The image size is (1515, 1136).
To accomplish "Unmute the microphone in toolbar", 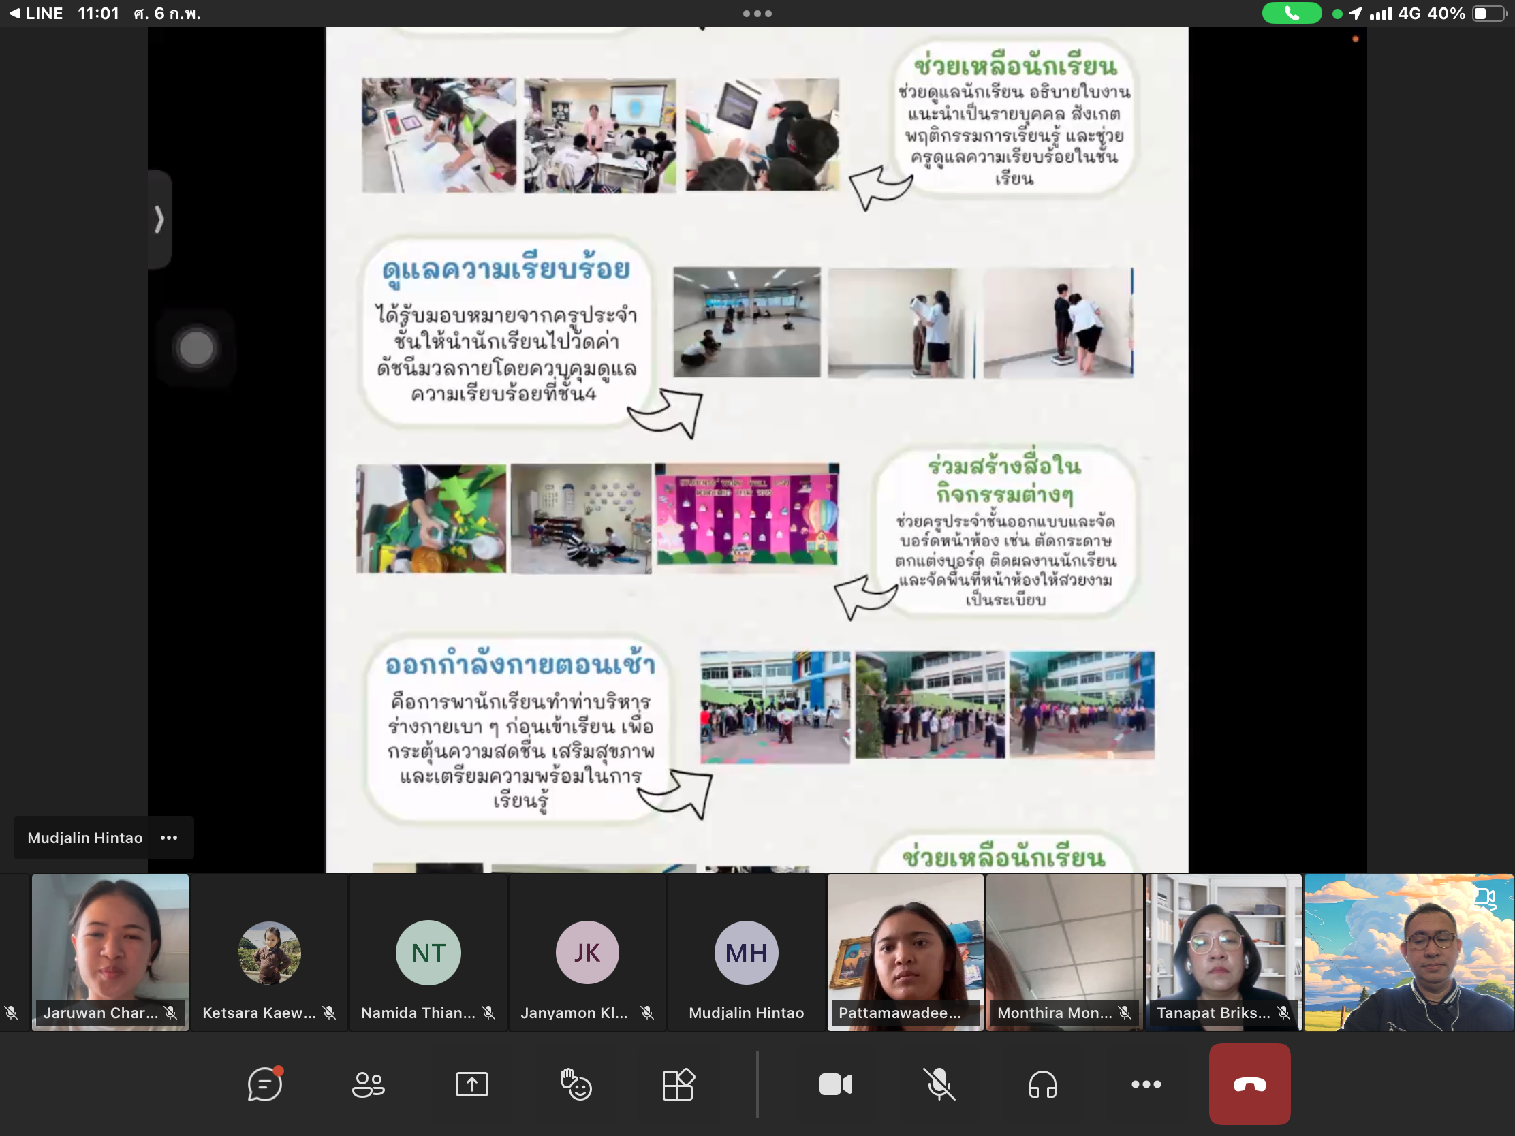I will pos(939,1084).
